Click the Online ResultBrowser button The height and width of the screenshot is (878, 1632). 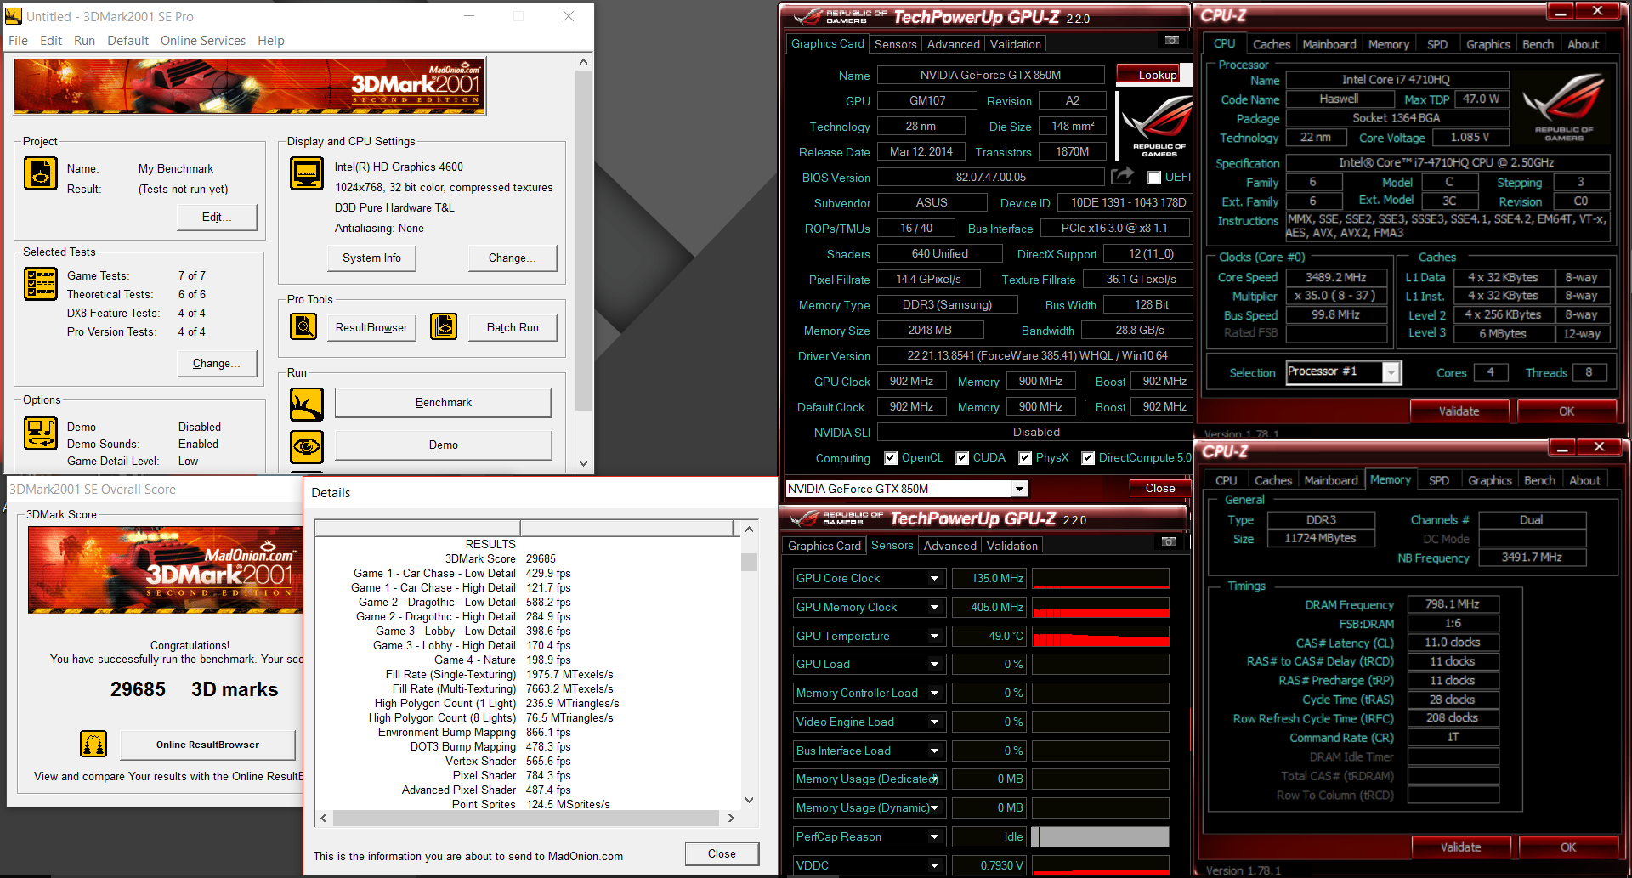click(x=207, y=745)
